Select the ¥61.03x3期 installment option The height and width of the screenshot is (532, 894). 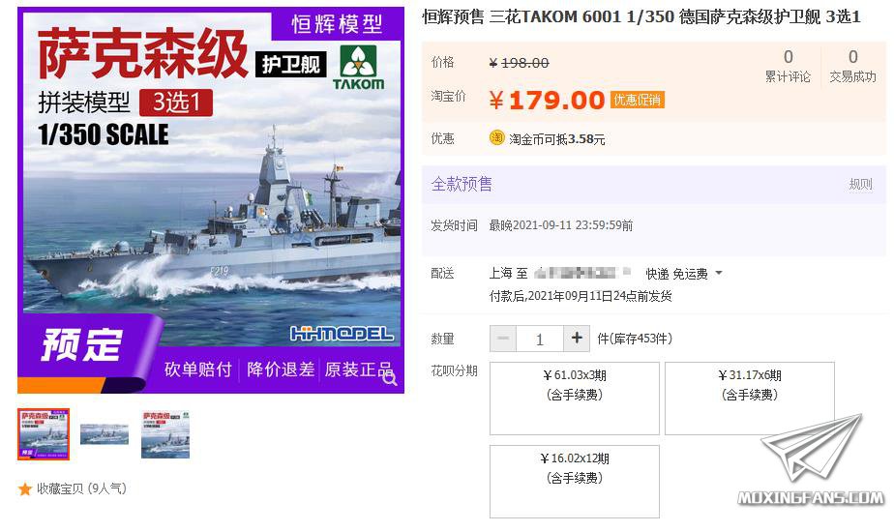pyautogui.click(x=574, y=398)
